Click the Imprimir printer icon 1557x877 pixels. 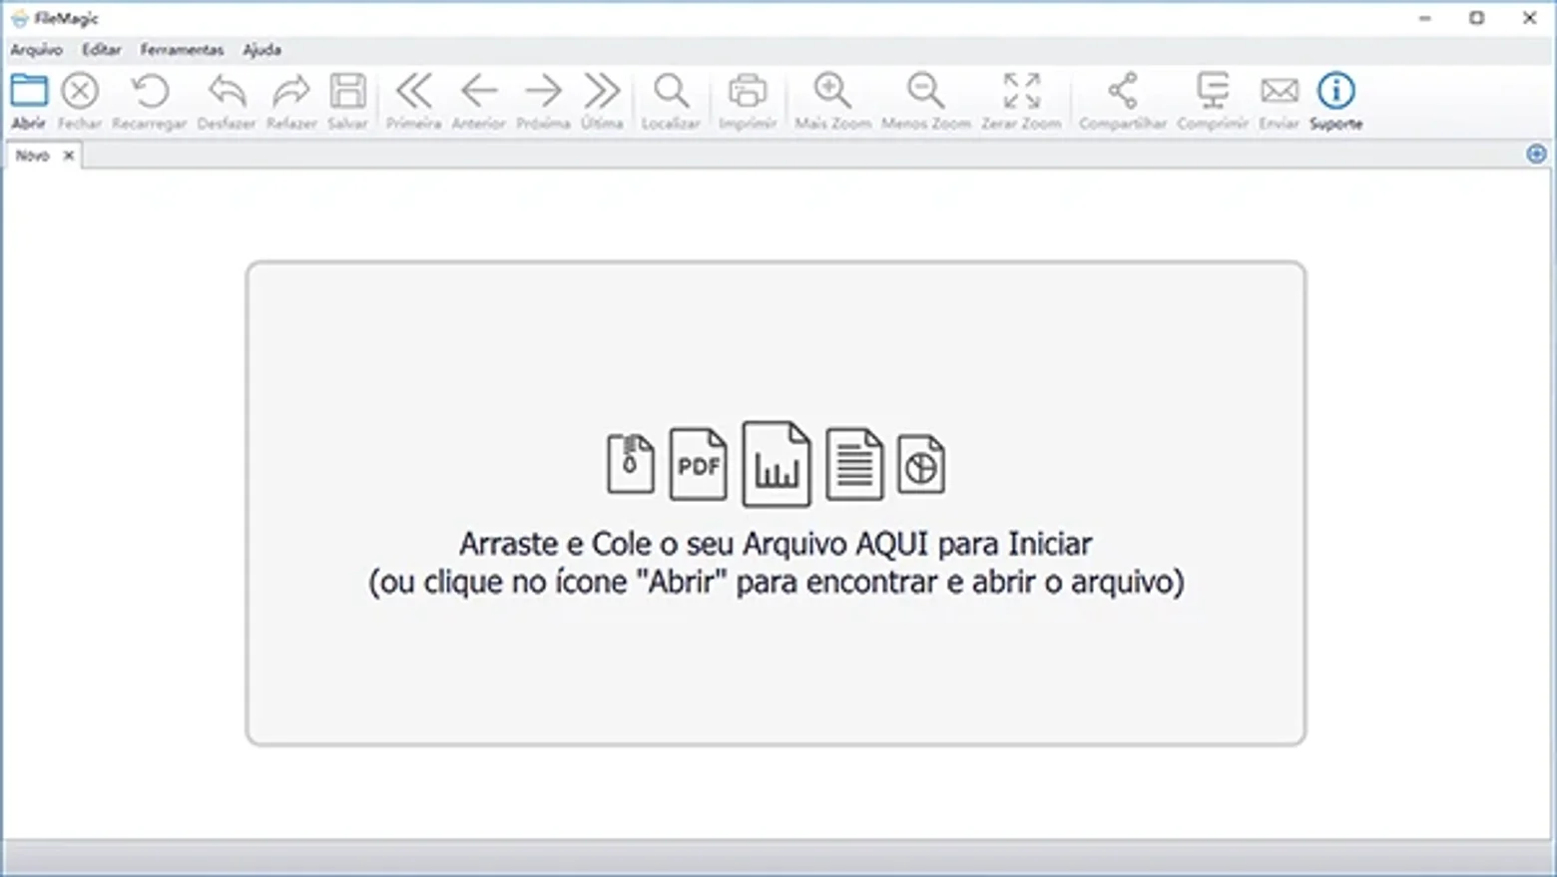pyautogui.click(x=748, y=91)
